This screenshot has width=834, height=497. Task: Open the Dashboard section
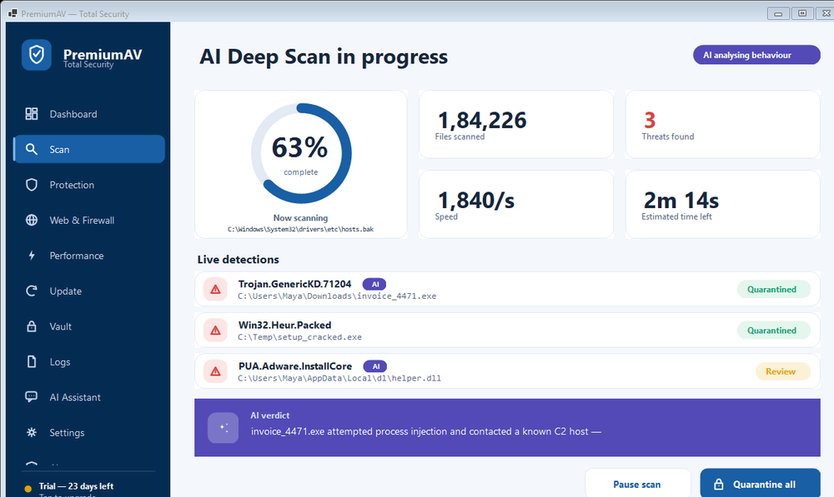(x=89, y=113)
